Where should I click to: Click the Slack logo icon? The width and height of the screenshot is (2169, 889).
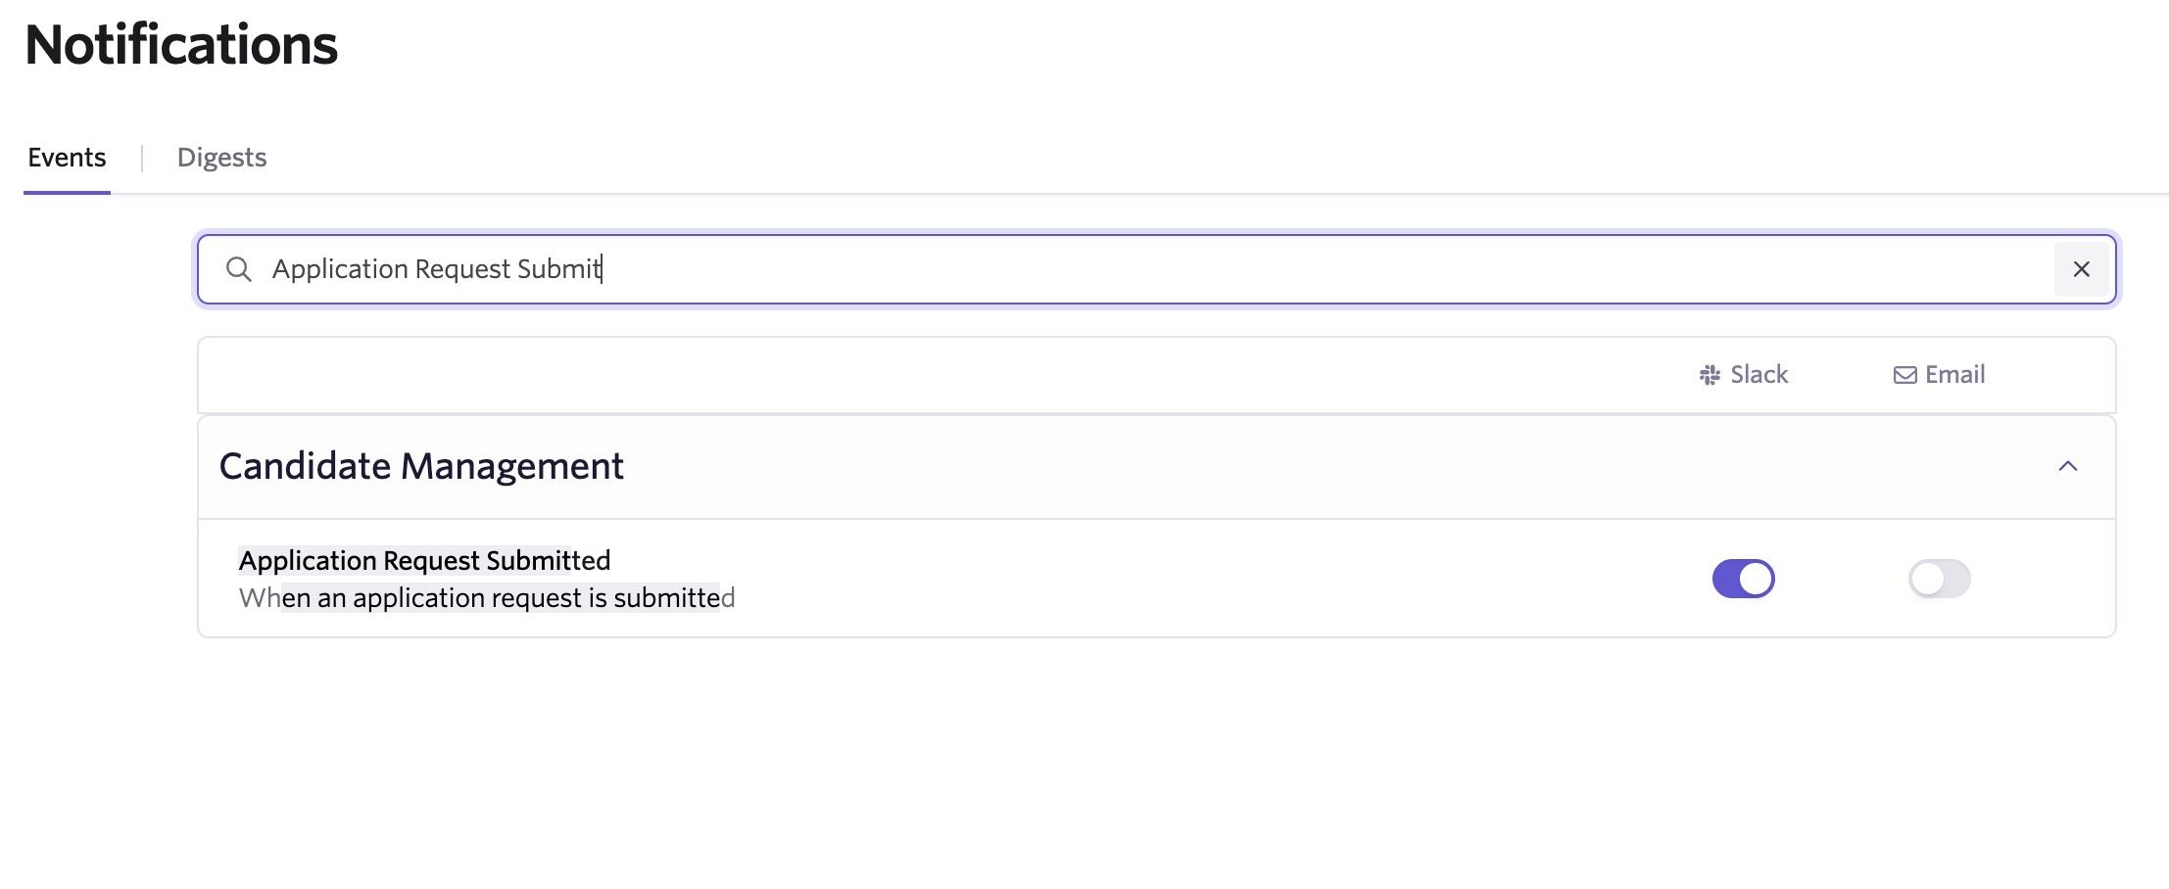[1710, 375]
